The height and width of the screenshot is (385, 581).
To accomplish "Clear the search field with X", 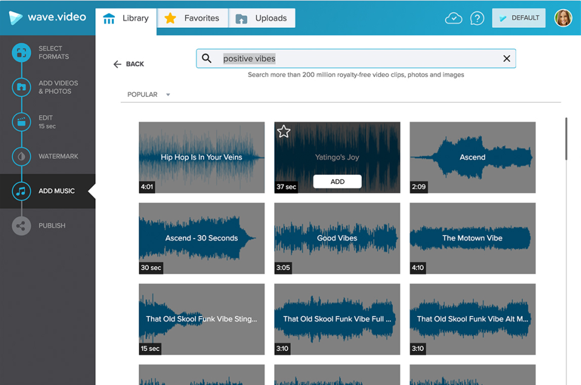I will click(507, 59).
